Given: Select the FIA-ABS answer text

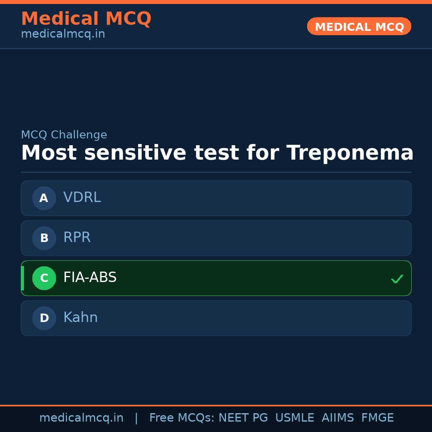Looking at the screenshot, I should click(90, 278).
